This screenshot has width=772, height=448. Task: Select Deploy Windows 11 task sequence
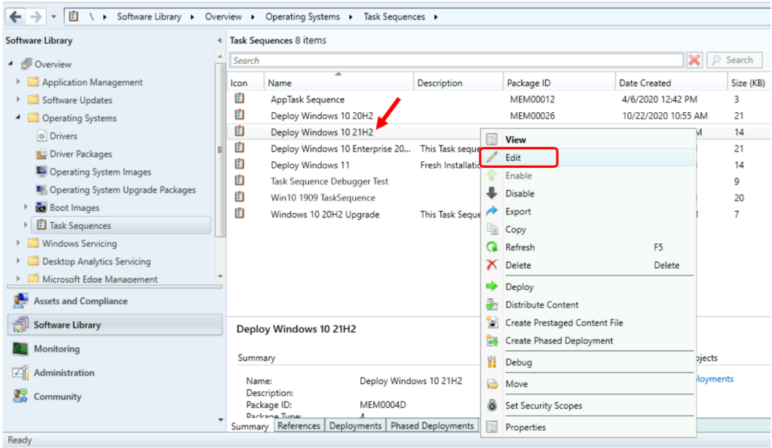click(x=310, y=165)
